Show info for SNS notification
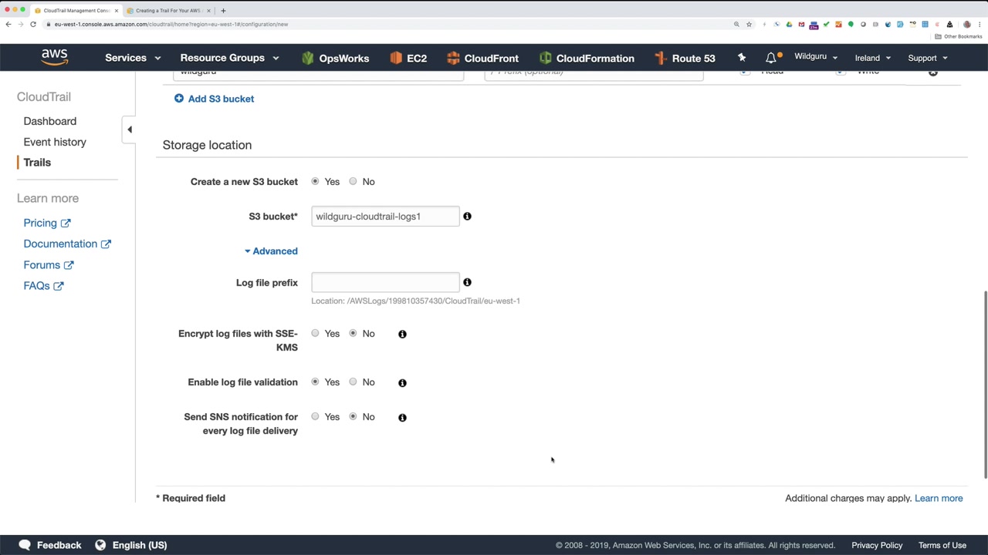Screen dimensions: 988x555 [x=402, y=417]
